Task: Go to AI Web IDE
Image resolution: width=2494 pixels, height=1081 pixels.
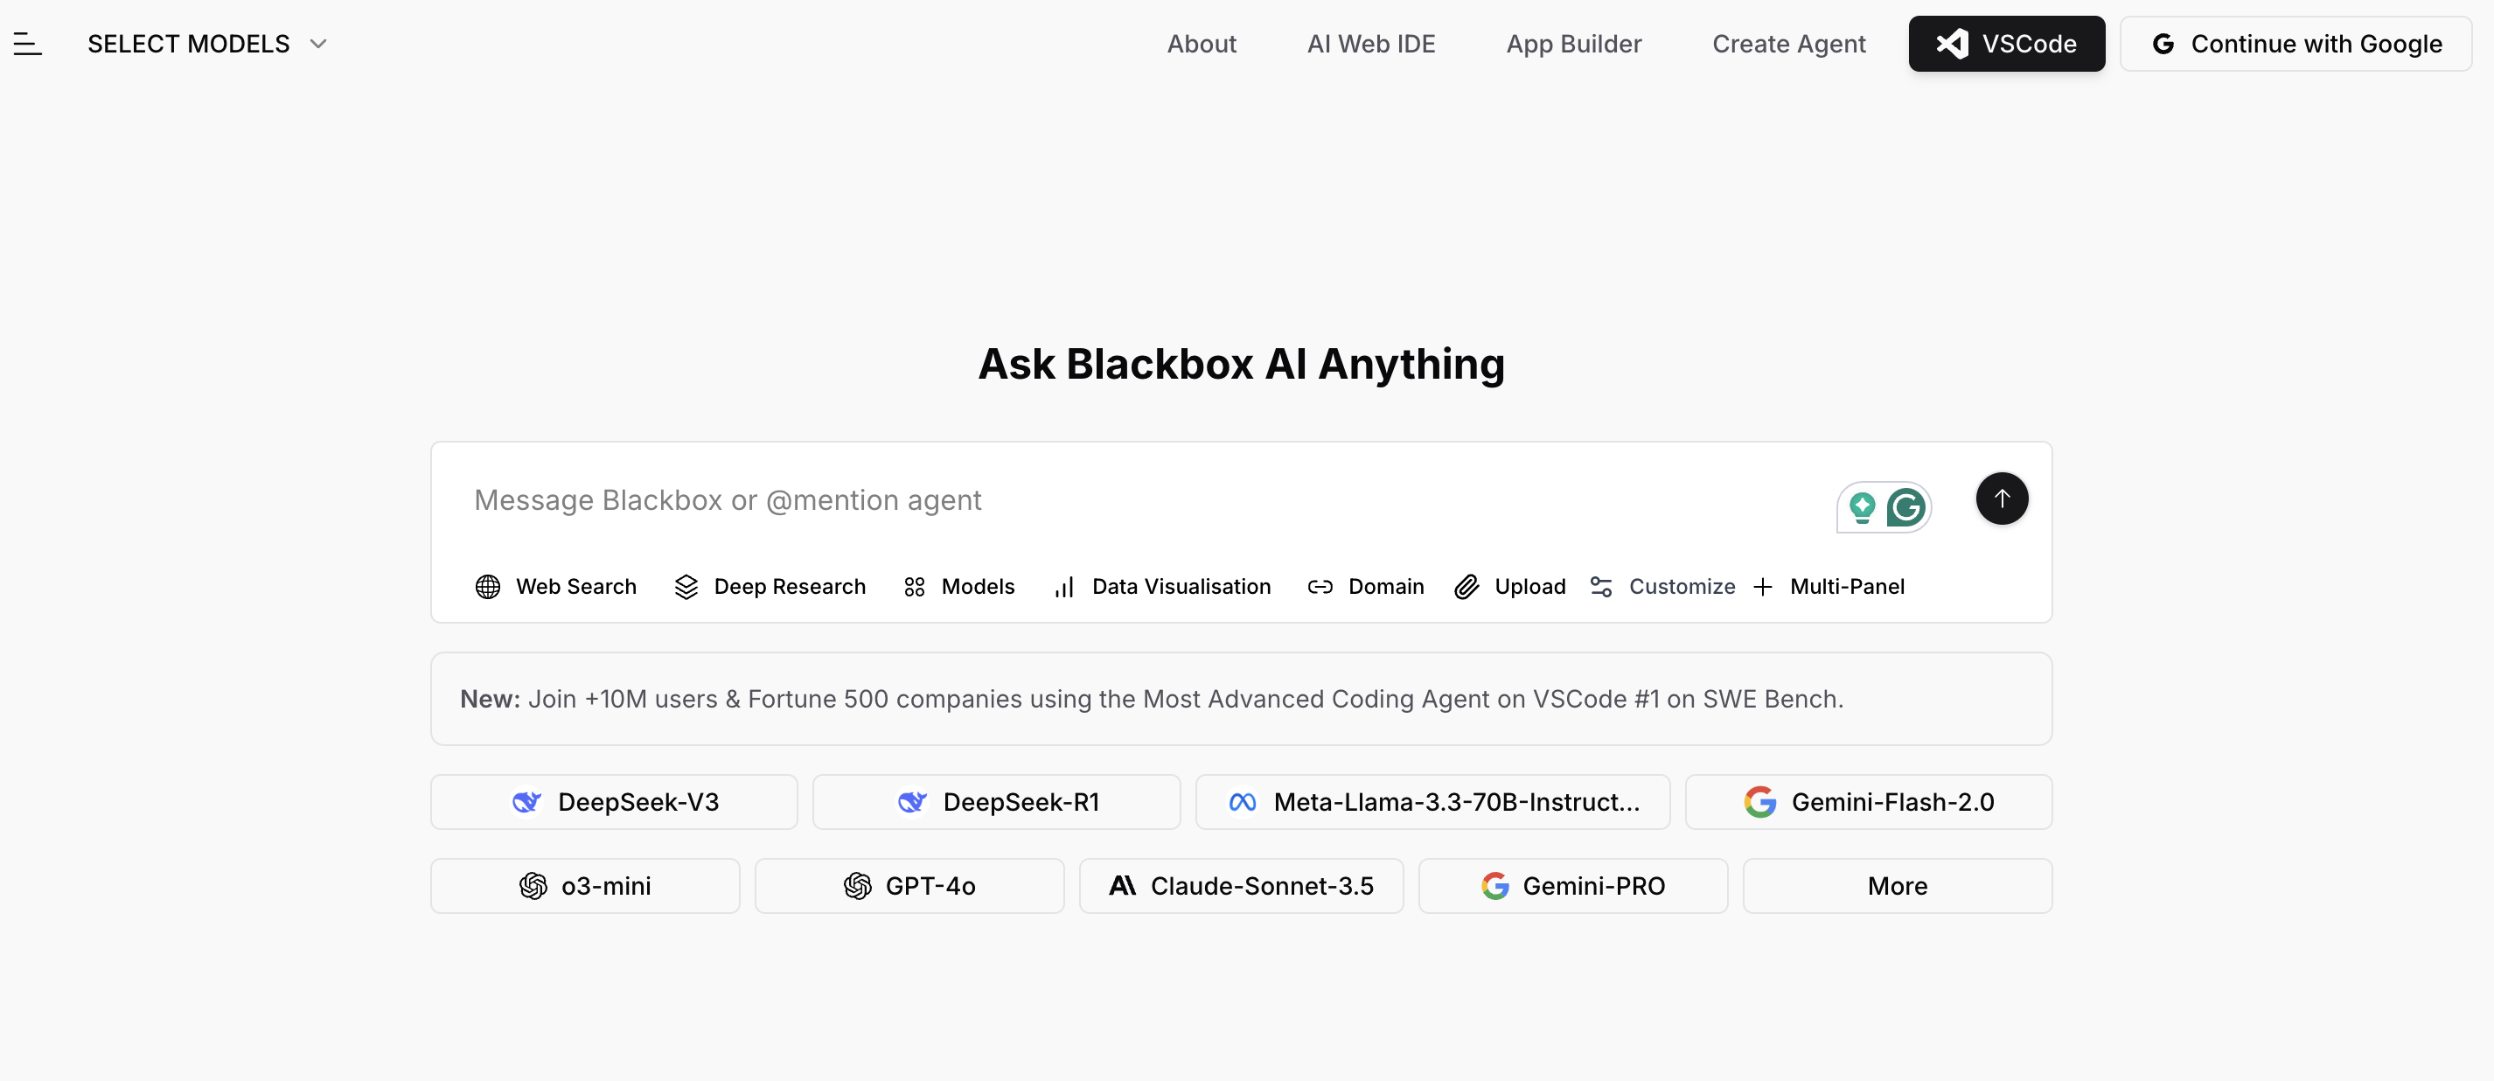Action: tap(1371, 44)
